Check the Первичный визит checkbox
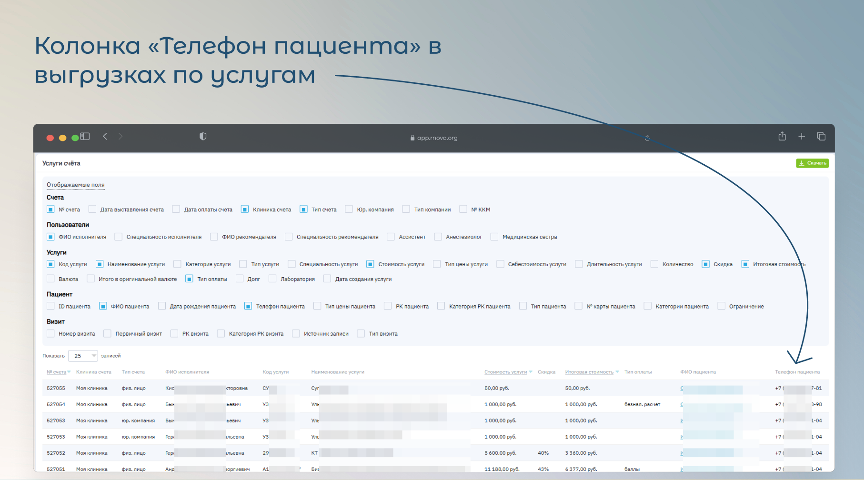The width and height of the screenshot is (864, 480). tap(108, 334)
